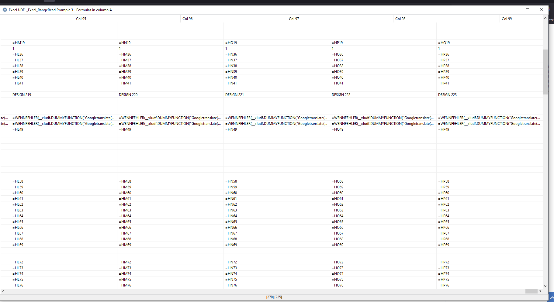
Task: Click the AutoIt icon in the title bar
Action: 5,10
